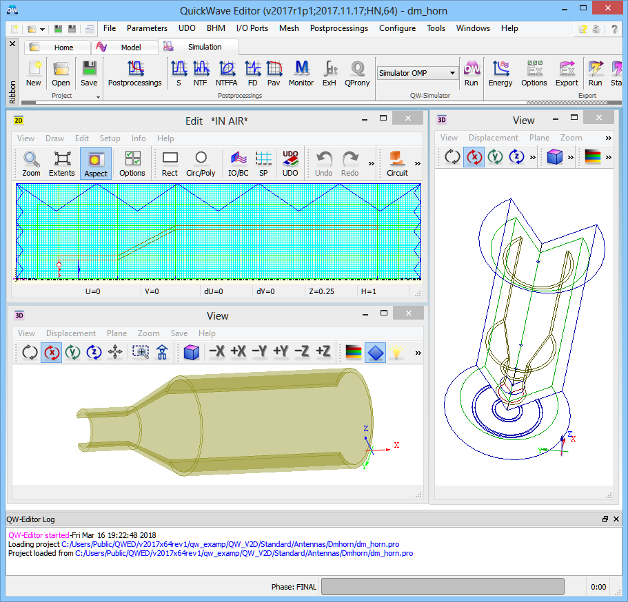The width and height of the screenshot is (628, 602).
Task: Click the Save project button
Action: click(89, 74)
